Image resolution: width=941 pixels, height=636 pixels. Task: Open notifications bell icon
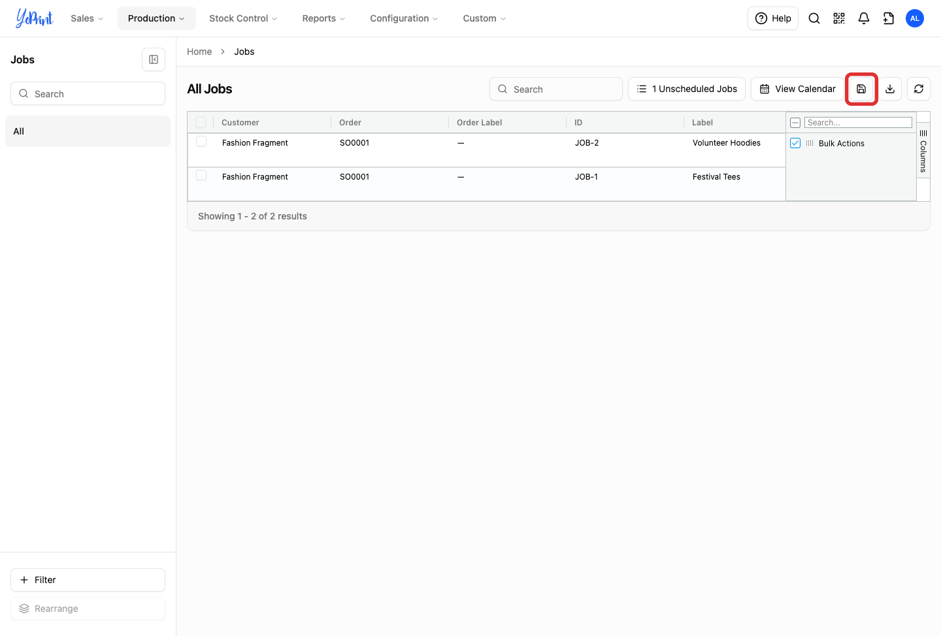(864, 18)
